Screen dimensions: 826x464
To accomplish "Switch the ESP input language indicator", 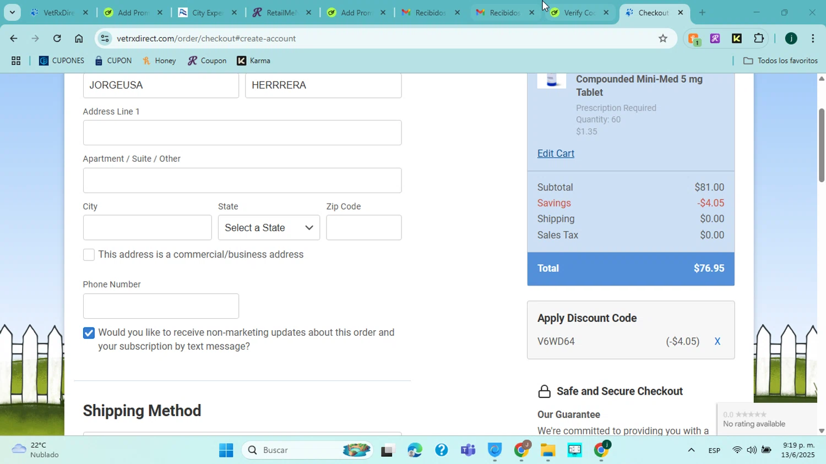I will click(x=714, y=450).
